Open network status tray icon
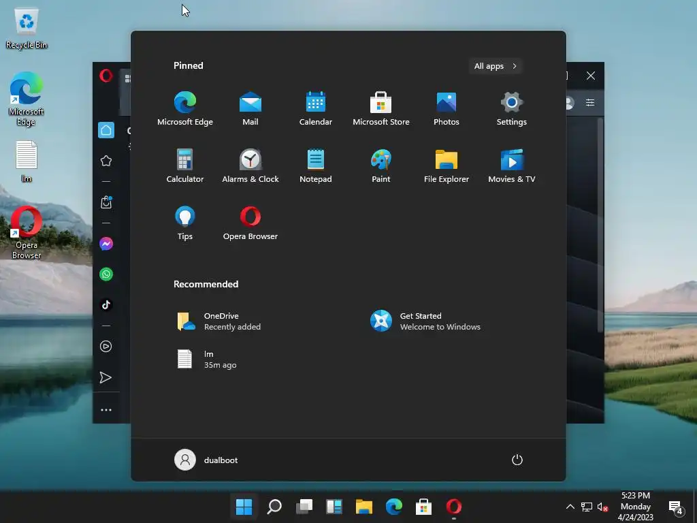The image size is (697, 523). pos(587,507)
